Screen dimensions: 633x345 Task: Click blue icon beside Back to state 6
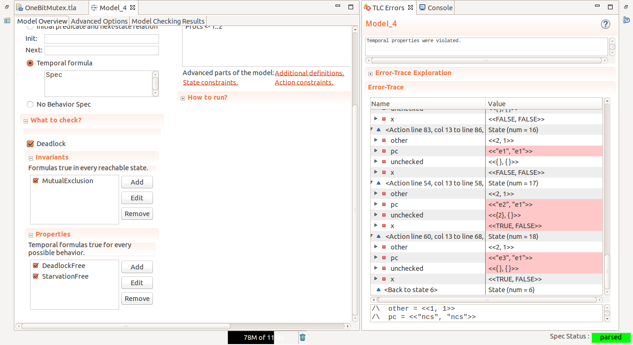click(x=379, y=290)
